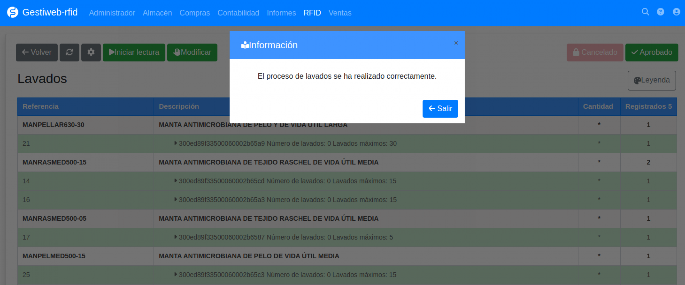
Task: Click the dialog message about lavados
Action: 347,76
